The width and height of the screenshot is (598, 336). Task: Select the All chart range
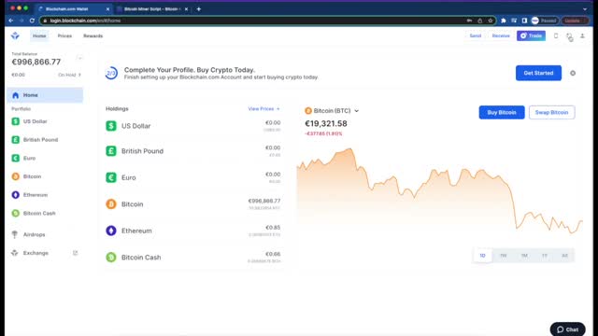(x=564, y=256)
